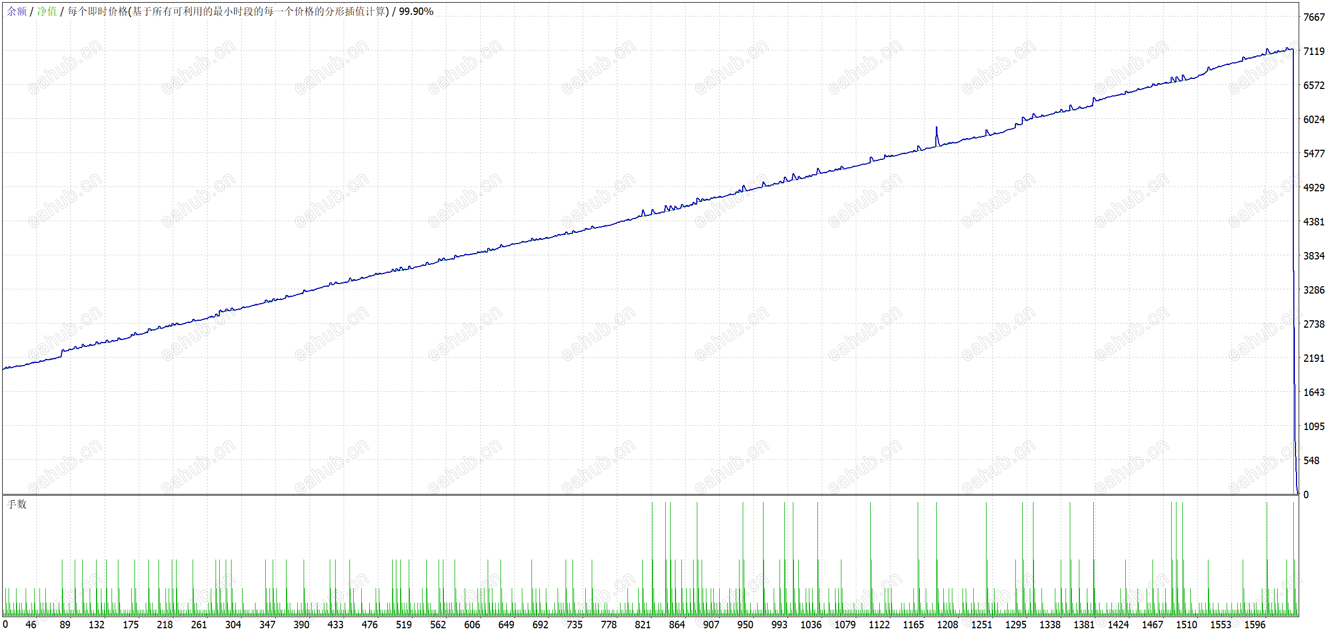This screenshot has width=1344, height=632.
Task: Click the 7667 value on price axis
Action: [x=1314, y=17]
